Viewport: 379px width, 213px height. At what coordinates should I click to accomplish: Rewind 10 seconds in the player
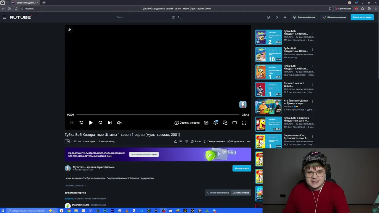81,122
